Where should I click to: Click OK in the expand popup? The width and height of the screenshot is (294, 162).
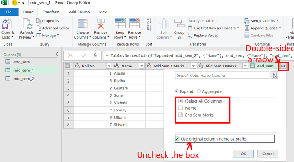click(243, 154)
